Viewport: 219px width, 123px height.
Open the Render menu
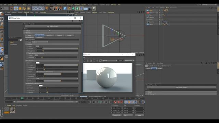point(48,5)
